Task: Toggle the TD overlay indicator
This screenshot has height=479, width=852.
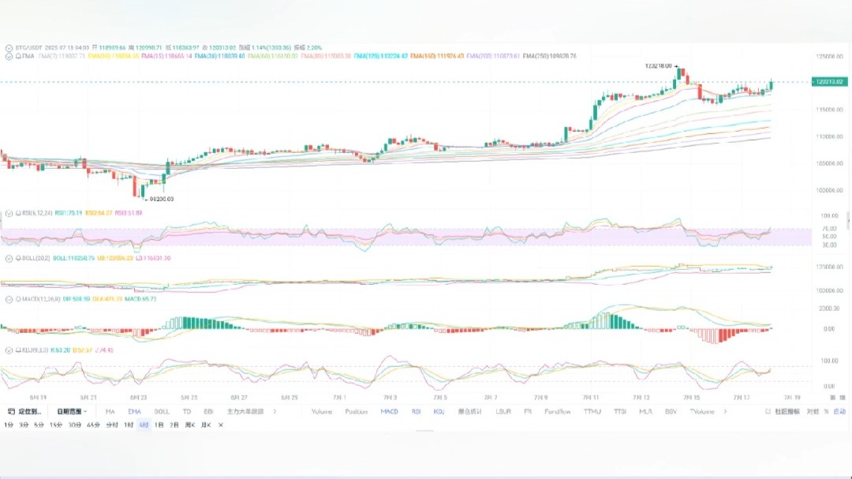Action: click(x=187, y=412)
